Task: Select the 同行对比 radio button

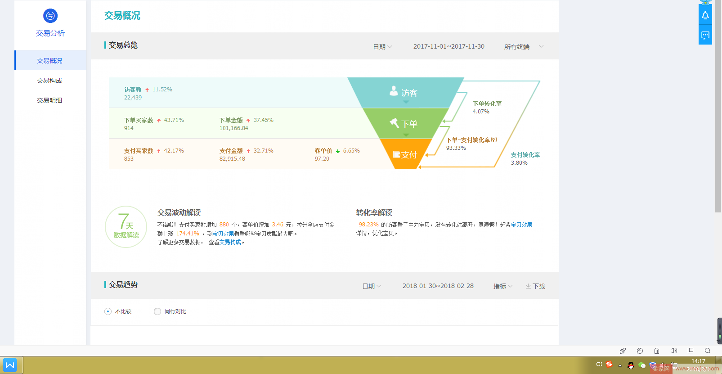Action: [x=157, y=311]
